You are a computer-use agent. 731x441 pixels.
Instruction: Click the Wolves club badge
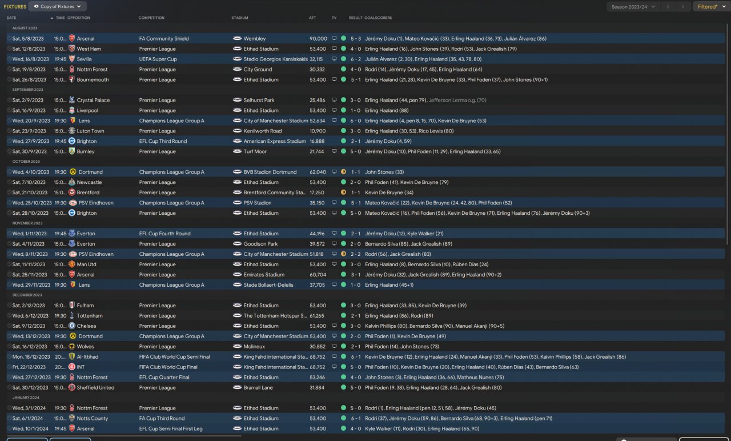(x=72, y=347)
